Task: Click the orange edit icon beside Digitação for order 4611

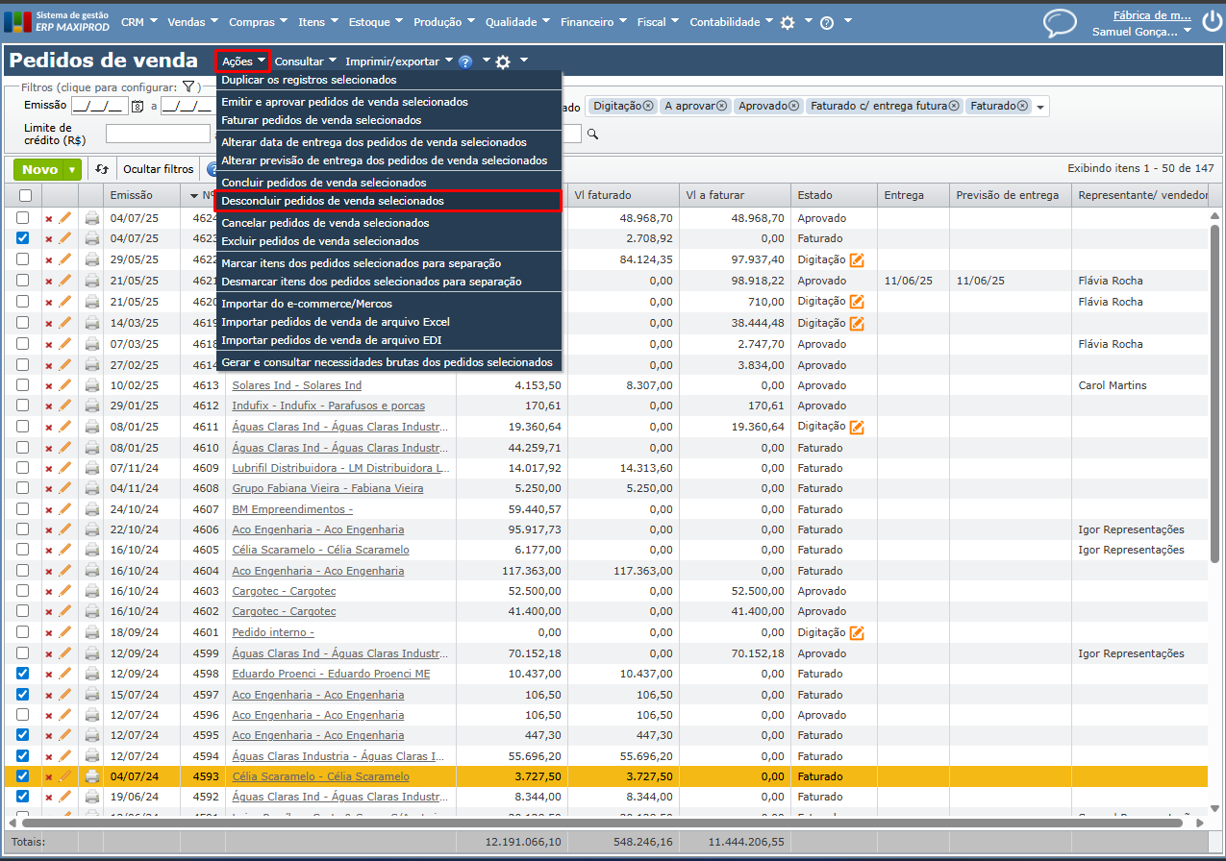Action: click(x=857, y=427)
